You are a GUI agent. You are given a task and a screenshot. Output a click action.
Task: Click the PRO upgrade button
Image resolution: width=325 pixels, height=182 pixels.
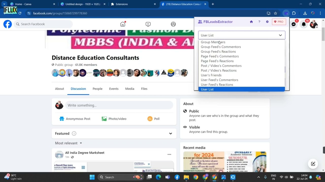click(x=279, y=22)
